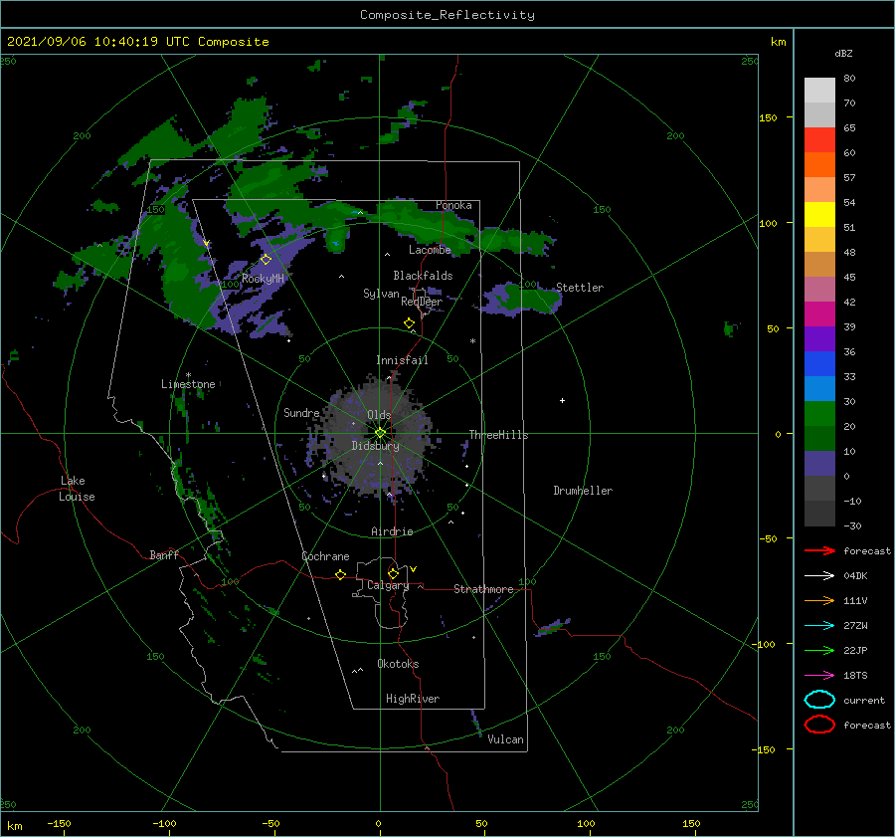The height and width of the screenshot is (837, 895).
Task: Select the red 65 dBZ color swatch
Action: point(819,139)
